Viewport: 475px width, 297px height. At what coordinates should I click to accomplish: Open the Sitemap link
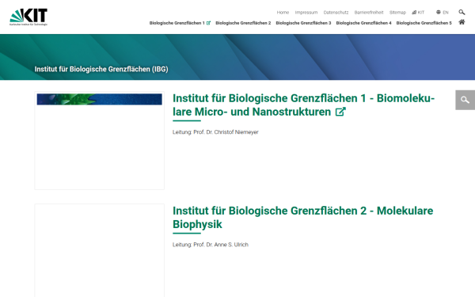click(397, 13)
